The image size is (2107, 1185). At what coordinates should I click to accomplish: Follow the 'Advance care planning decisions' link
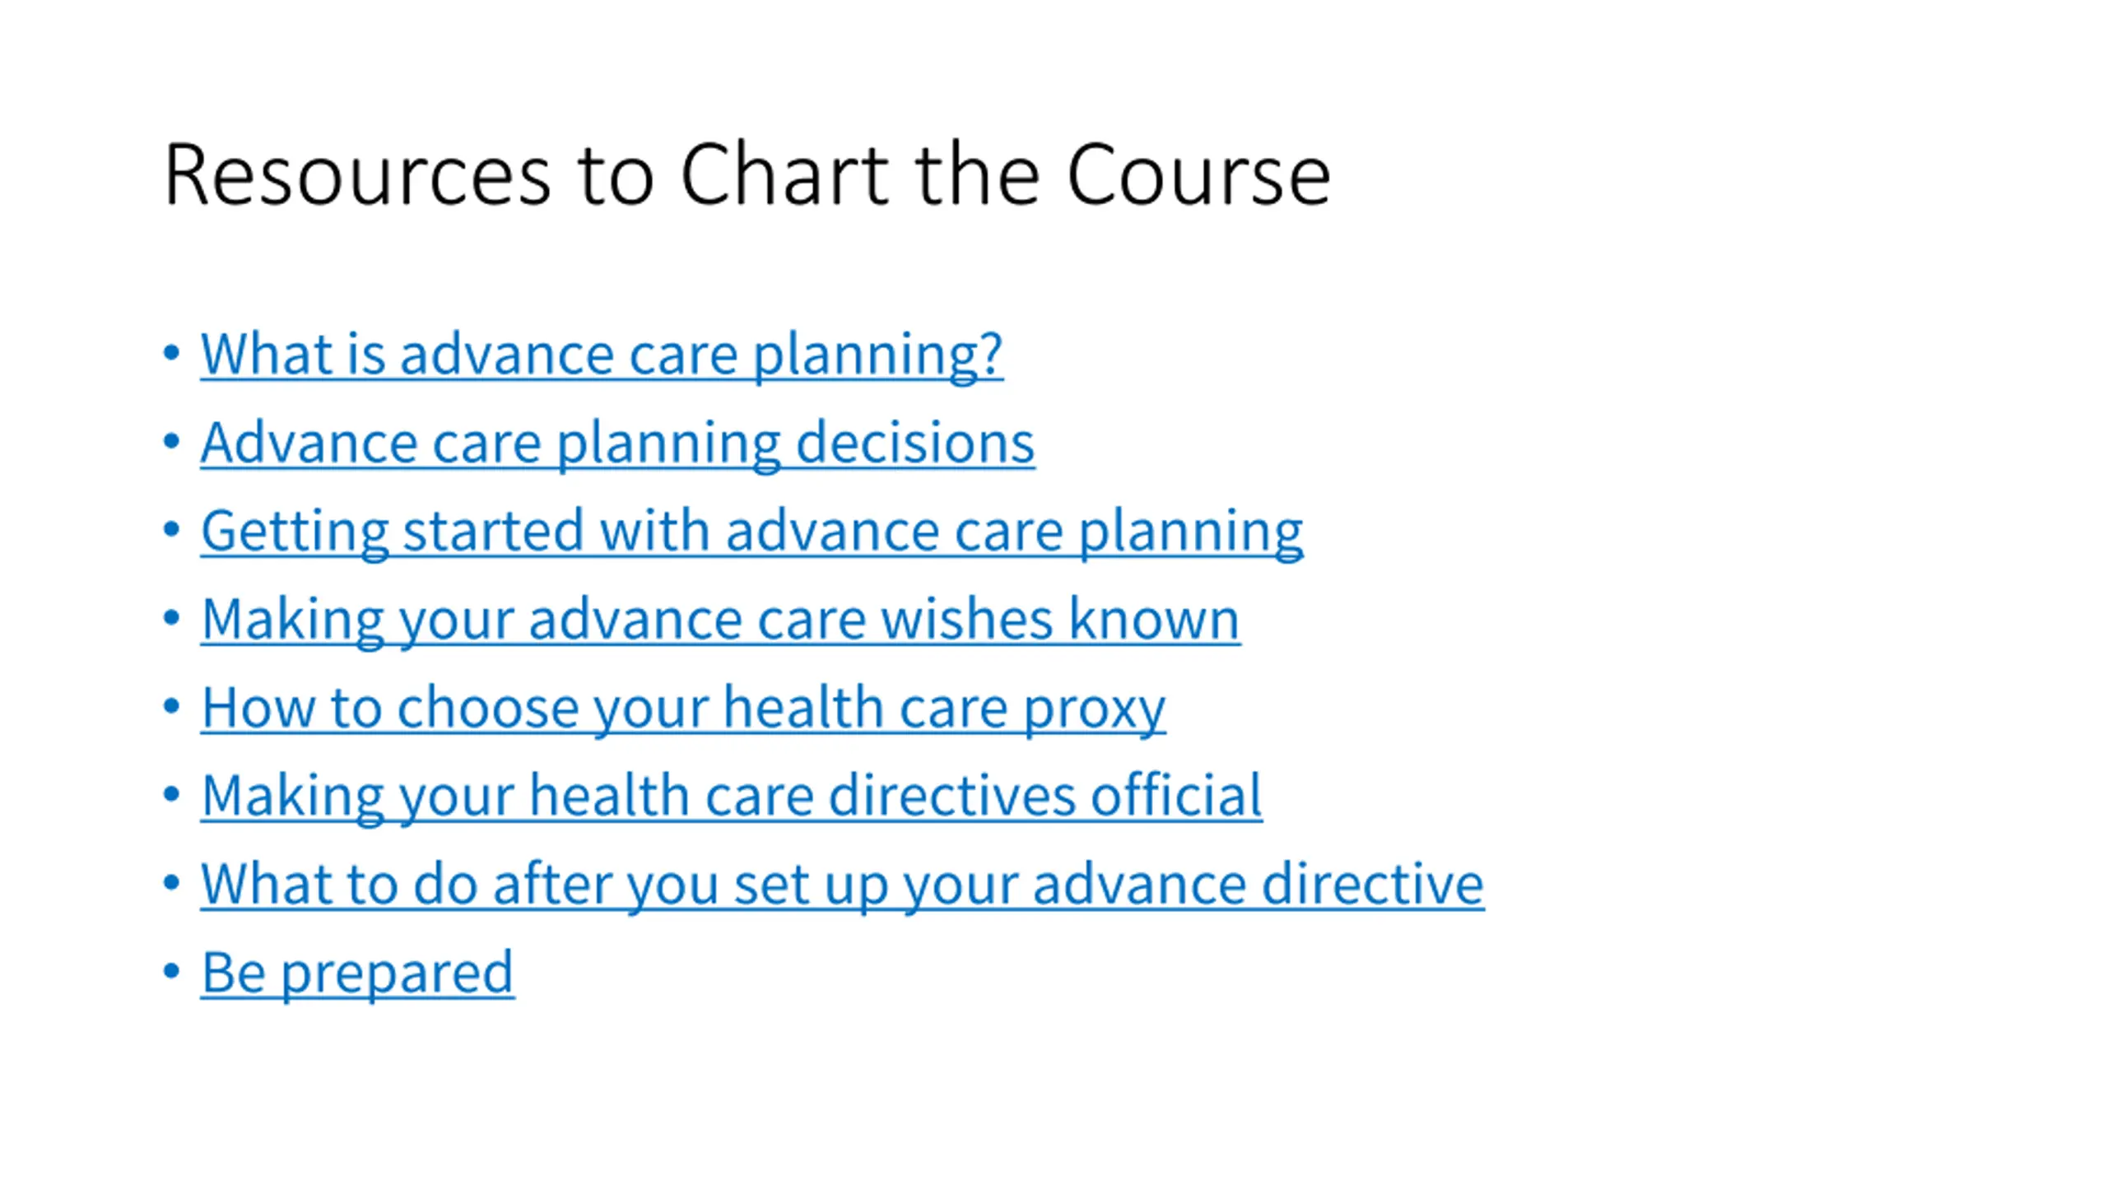tap(617, 443)
